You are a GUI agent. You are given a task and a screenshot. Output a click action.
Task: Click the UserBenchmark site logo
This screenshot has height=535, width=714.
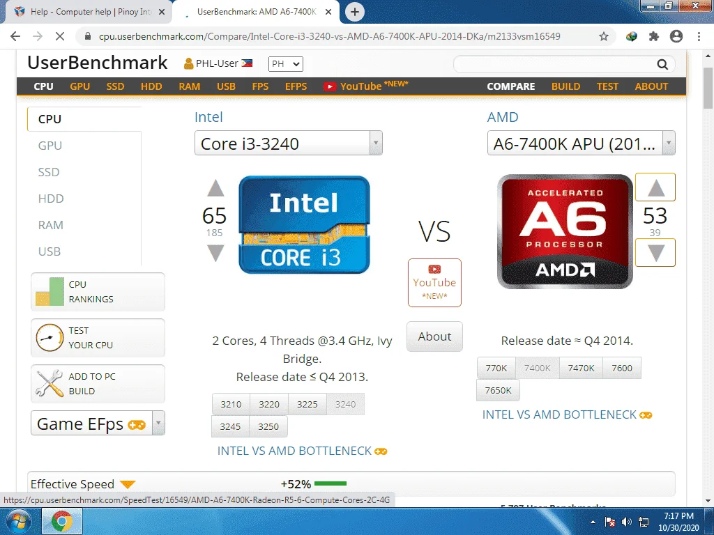tap(97, 63)
